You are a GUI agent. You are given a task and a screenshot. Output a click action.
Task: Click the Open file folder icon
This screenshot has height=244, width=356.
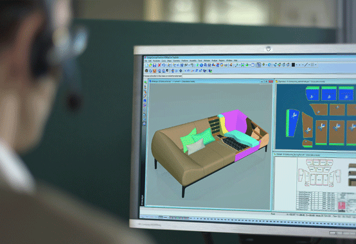click(x=150, y=65)
